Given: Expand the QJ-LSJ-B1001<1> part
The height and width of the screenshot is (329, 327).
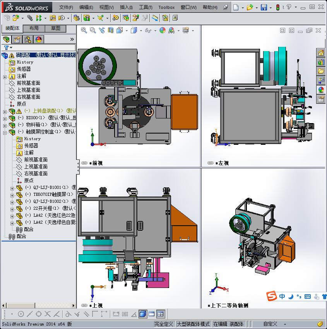Looking at the screenshot, I should 12,188.
